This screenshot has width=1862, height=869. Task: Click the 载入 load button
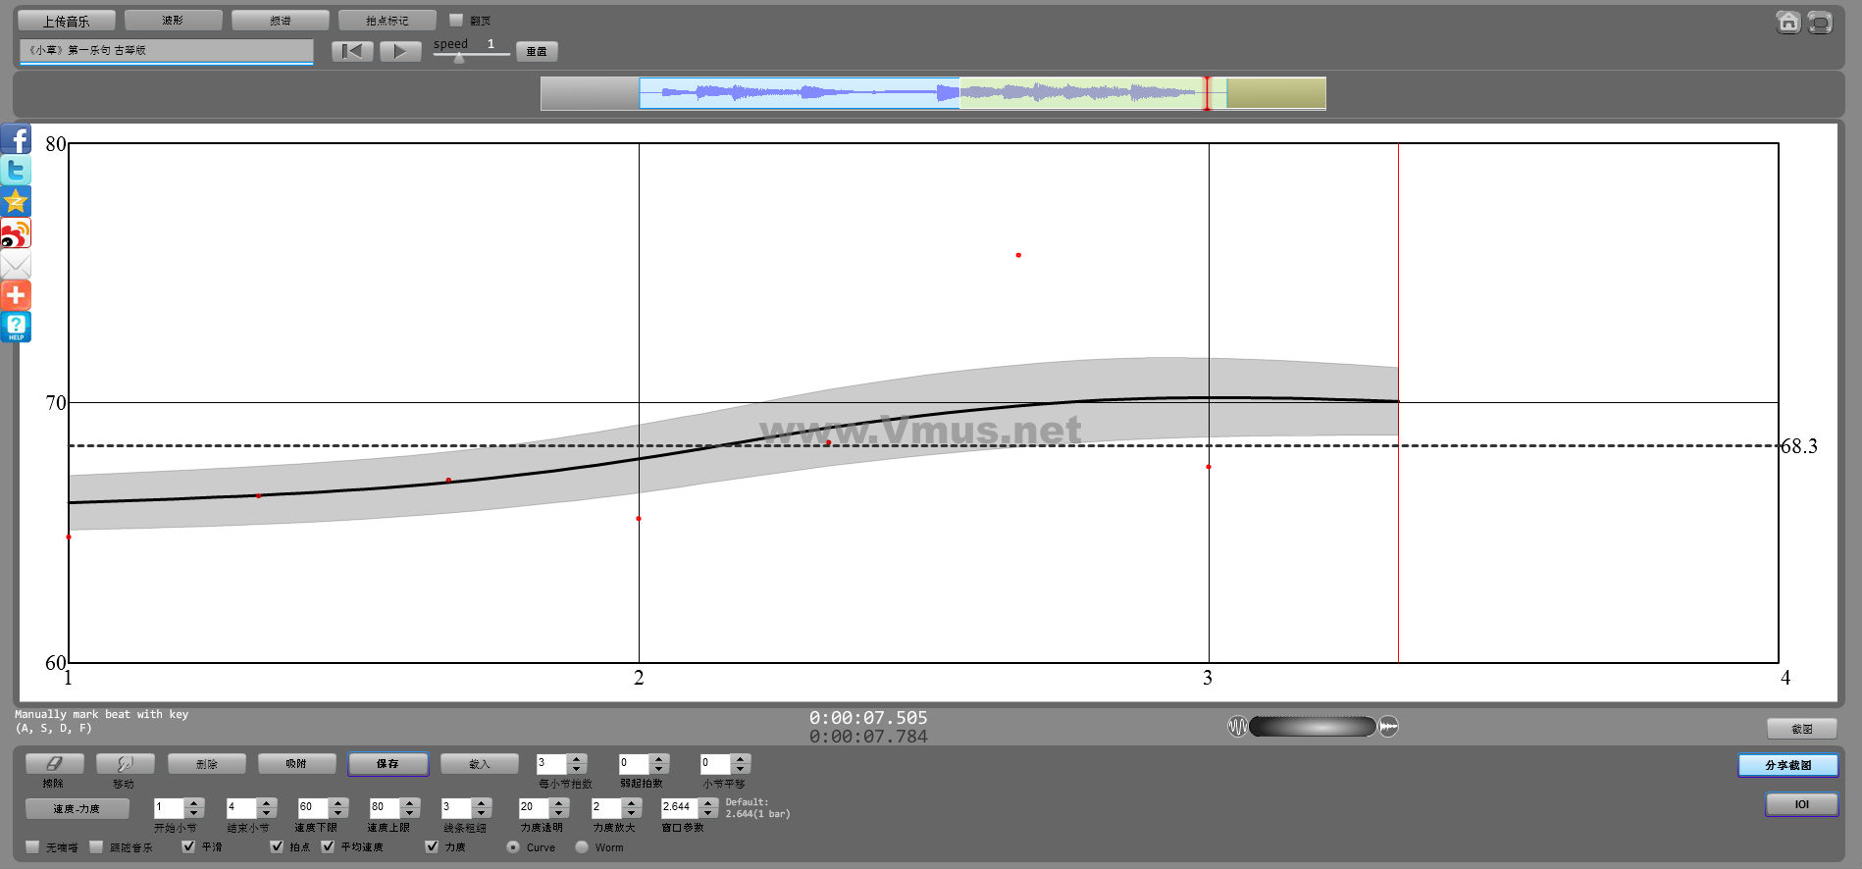[479, 763]
